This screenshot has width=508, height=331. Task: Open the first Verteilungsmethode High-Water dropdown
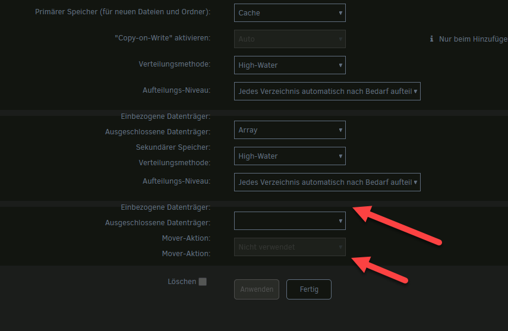pyautogui.click(x=289, y=65)
